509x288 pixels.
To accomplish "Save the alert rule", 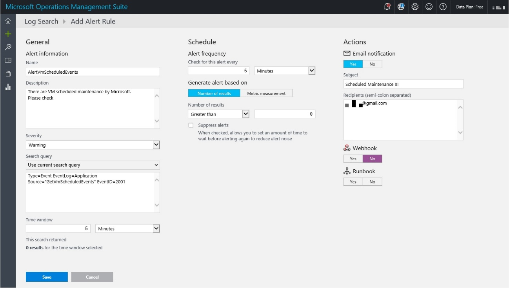I will [x=47, y=277].
